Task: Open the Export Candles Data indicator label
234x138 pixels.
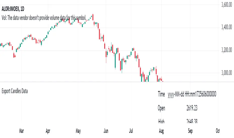Action: (15, 91)
